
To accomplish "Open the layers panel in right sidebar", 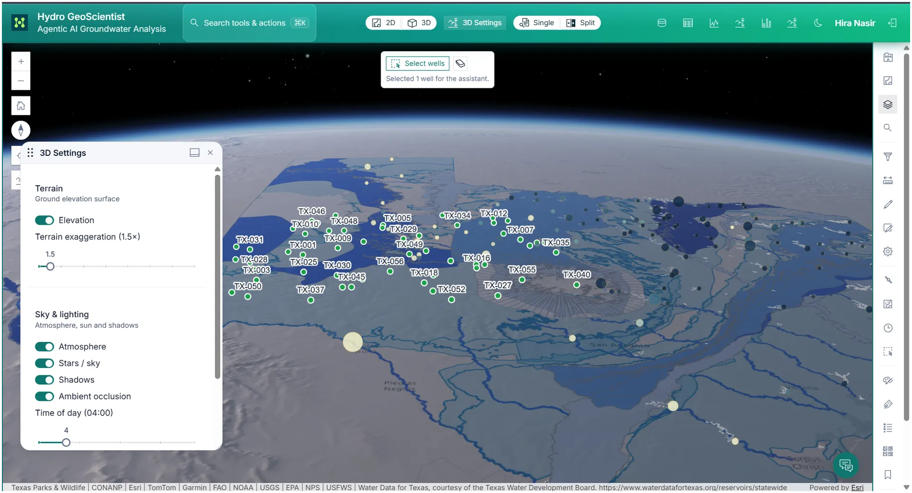I will point(888,104).
